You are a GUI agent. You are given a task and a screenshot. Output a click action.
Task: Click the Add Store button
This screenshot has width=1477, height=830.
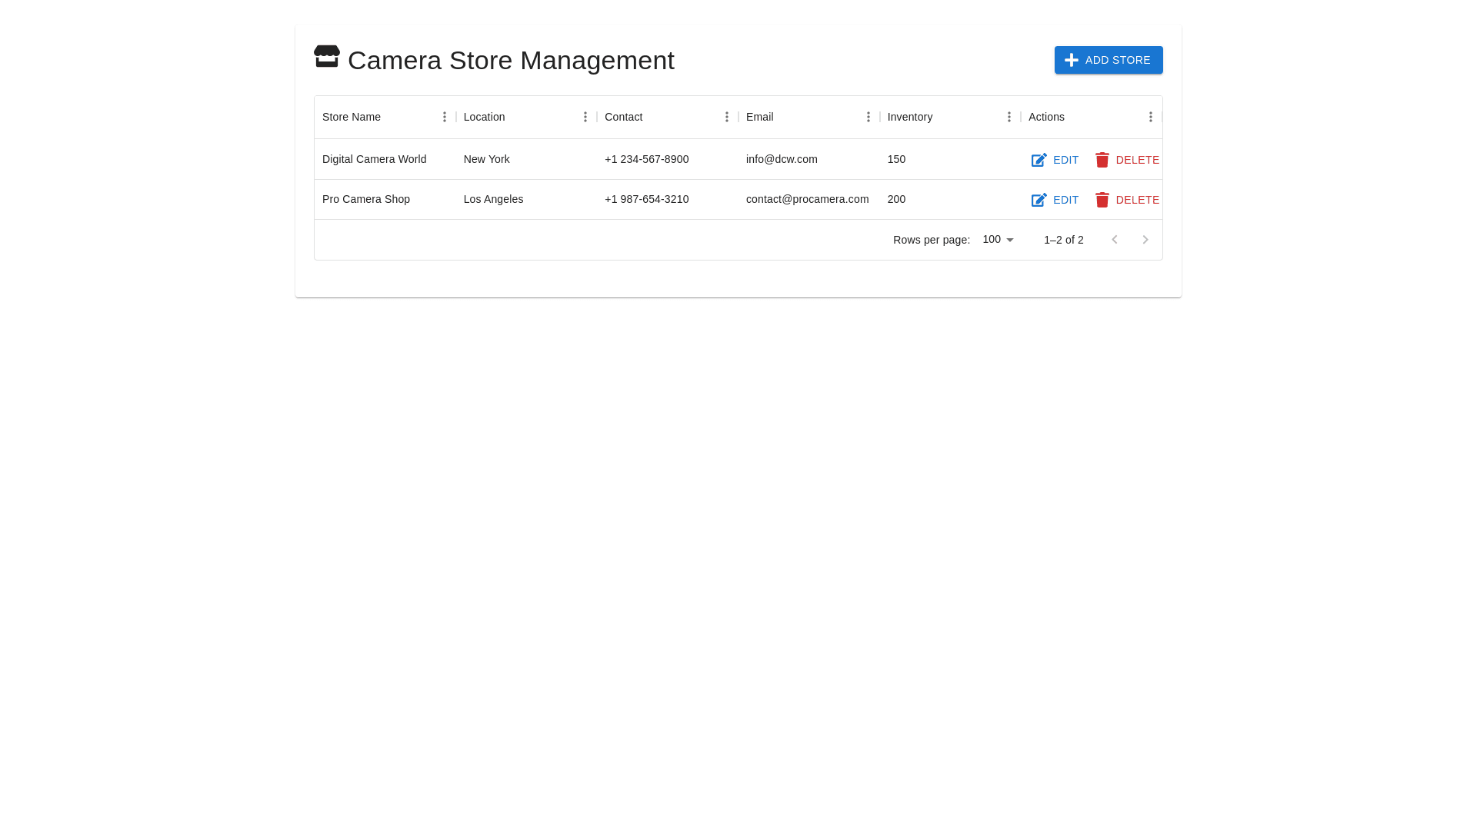[x=1108, y=60]
